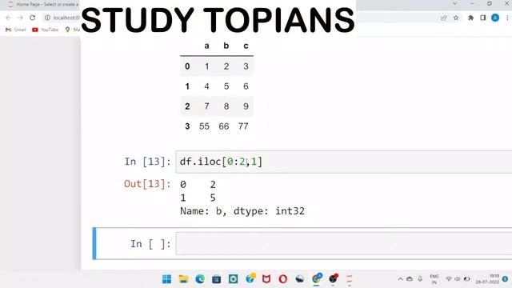Open the Chrome profile avatar
The image size is (512, 288).
coord(495,18)
